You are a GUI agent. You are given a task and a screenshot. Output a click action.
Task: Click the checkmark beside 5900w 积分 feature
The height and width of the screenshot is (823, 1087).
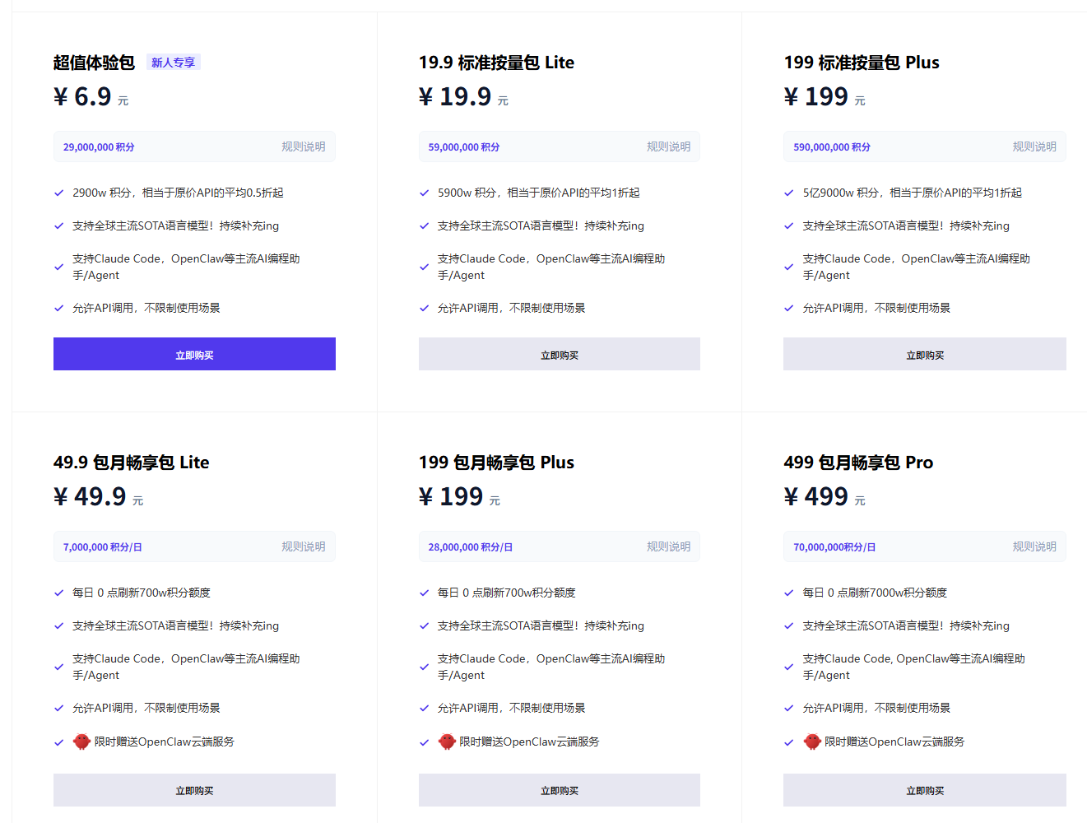pyautogui.click(x=424, y=193)
